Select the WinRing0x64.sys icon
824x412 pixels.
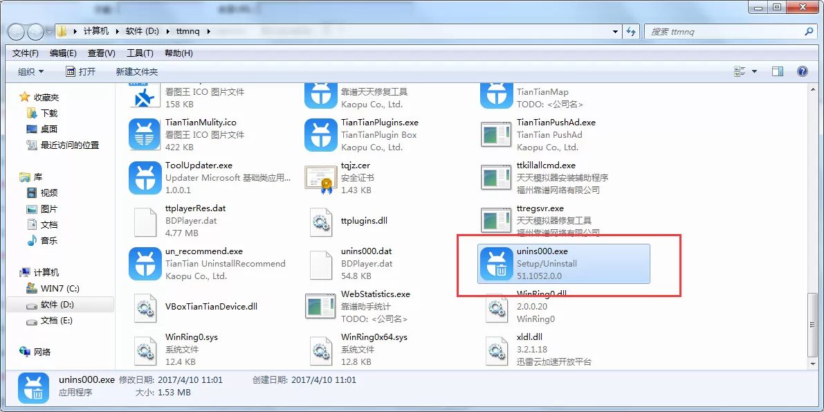click(x=320, y=350)
